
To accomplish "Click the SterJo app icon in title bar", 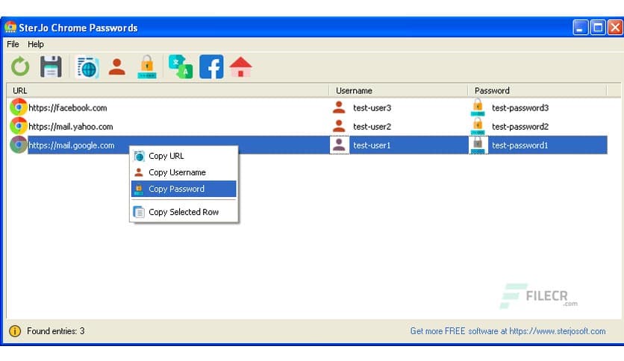I will (10, 27).
